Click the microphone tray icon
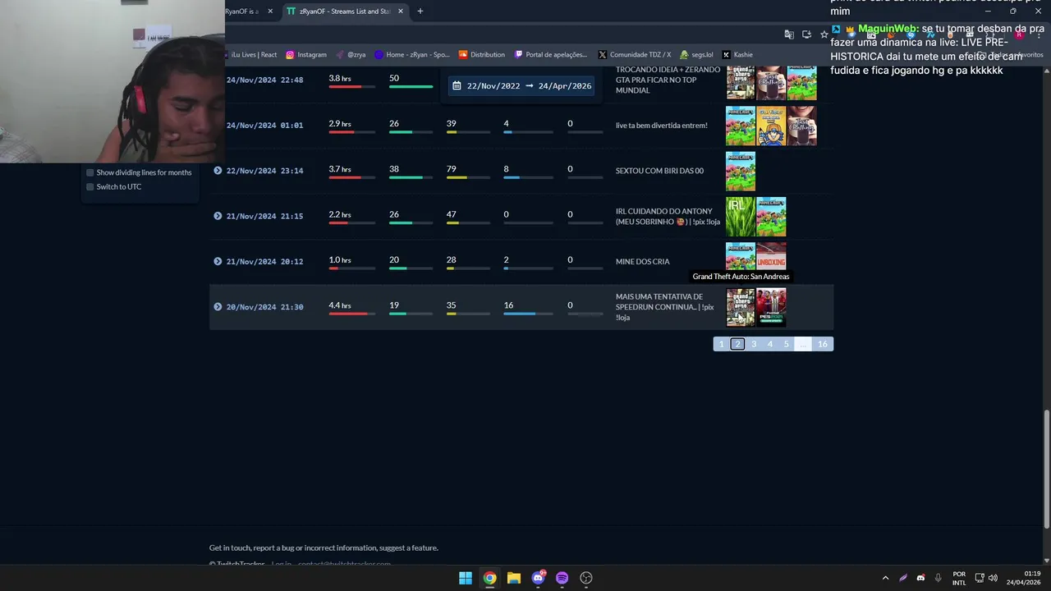Viewport: 1051px width, 591px height. pos(938,578)
